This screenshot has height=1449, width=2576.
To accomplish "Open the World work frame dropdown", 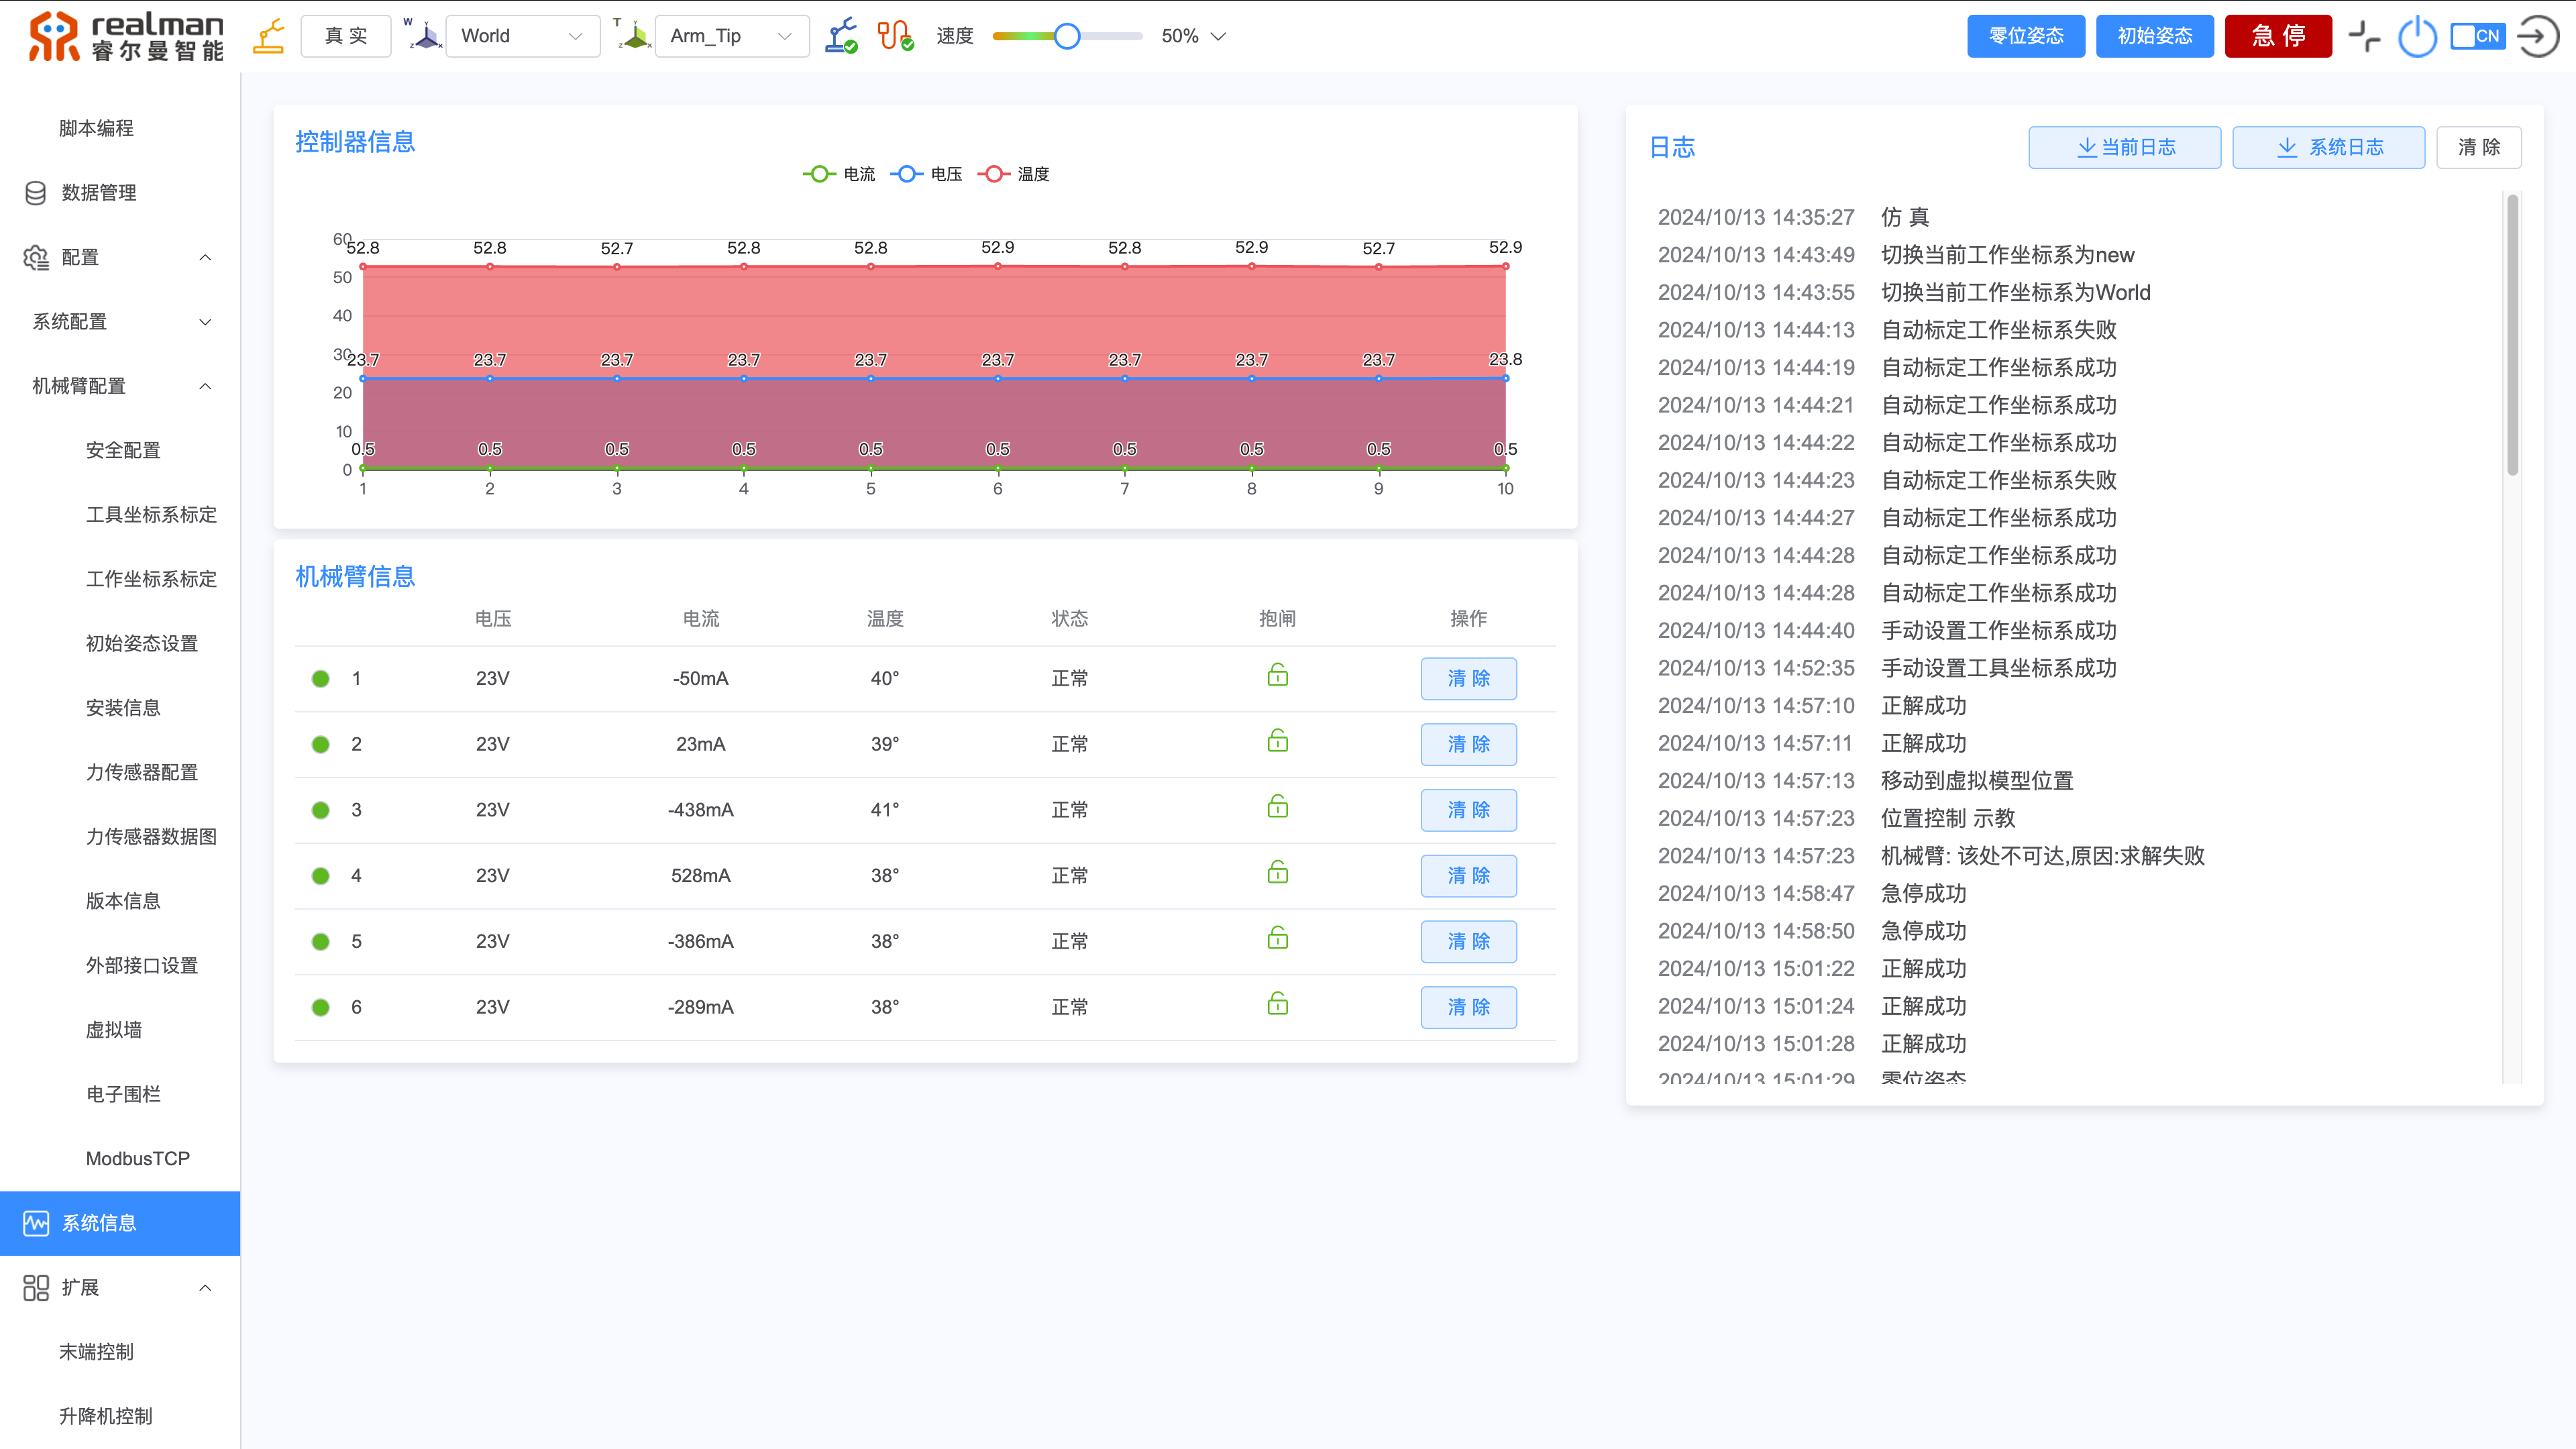I will tap(523, 36).
